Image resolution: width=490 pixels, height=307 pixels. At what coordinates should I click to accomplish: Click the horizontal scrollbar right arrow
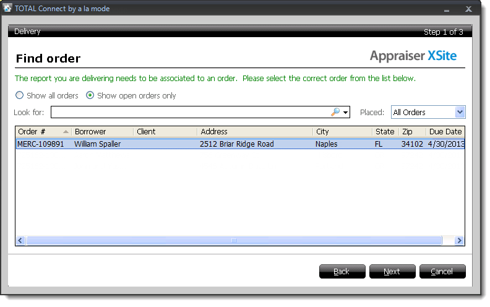460,240
